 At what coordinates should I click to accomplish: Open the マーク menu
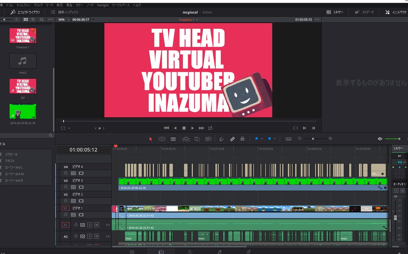49,5
